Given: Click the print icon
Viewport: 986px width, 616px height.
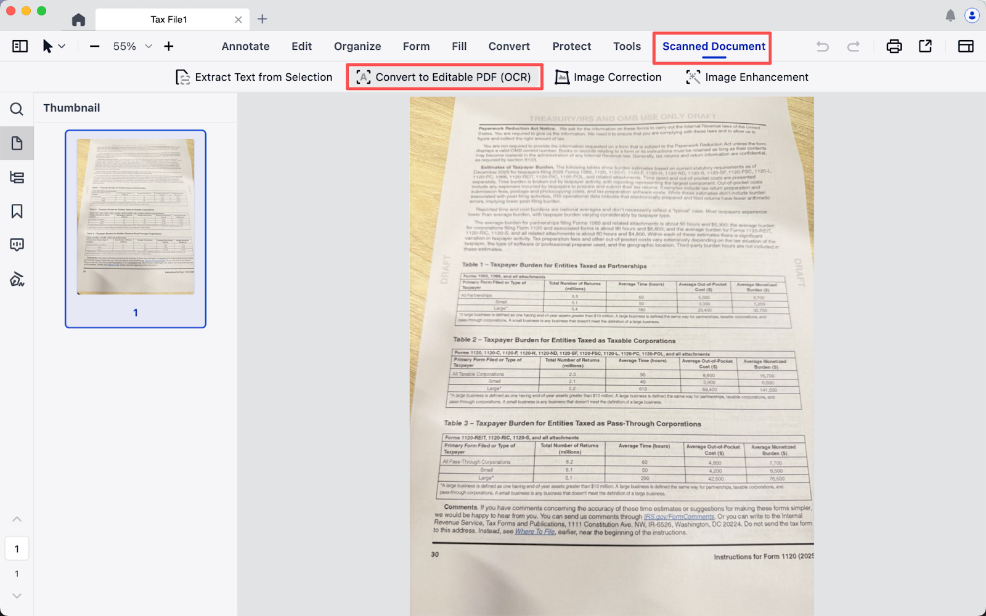Looking at the screenshot, I should coord(894,46).
